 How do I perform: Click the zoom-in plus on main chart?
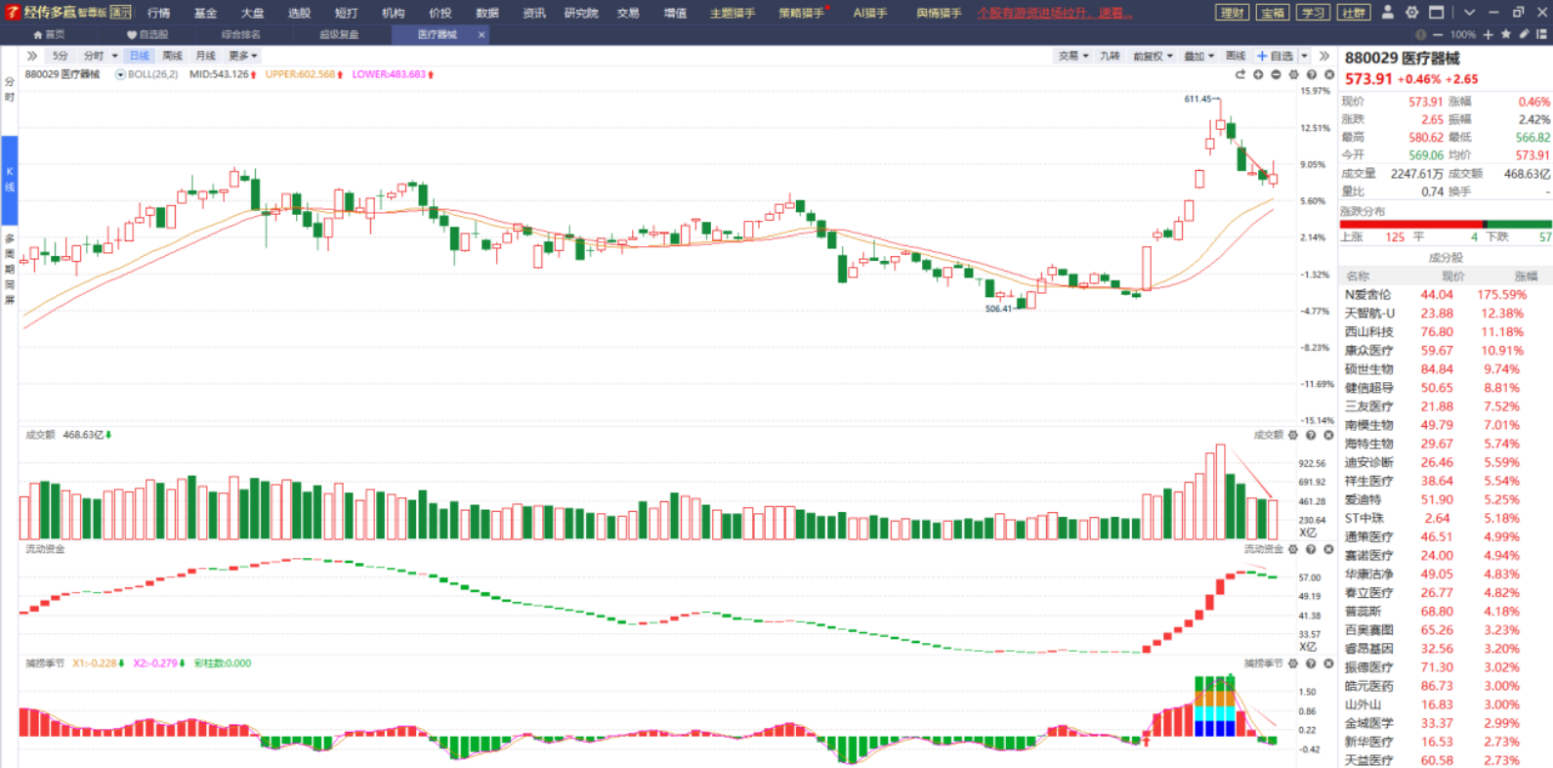(1258, 74)
